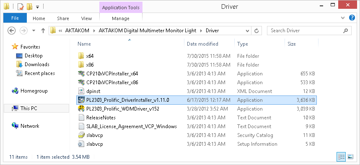The width and height of the screenshot is (360, 165).
Task: Click the magnifier in Search Driver box
Action: [345, 31]
